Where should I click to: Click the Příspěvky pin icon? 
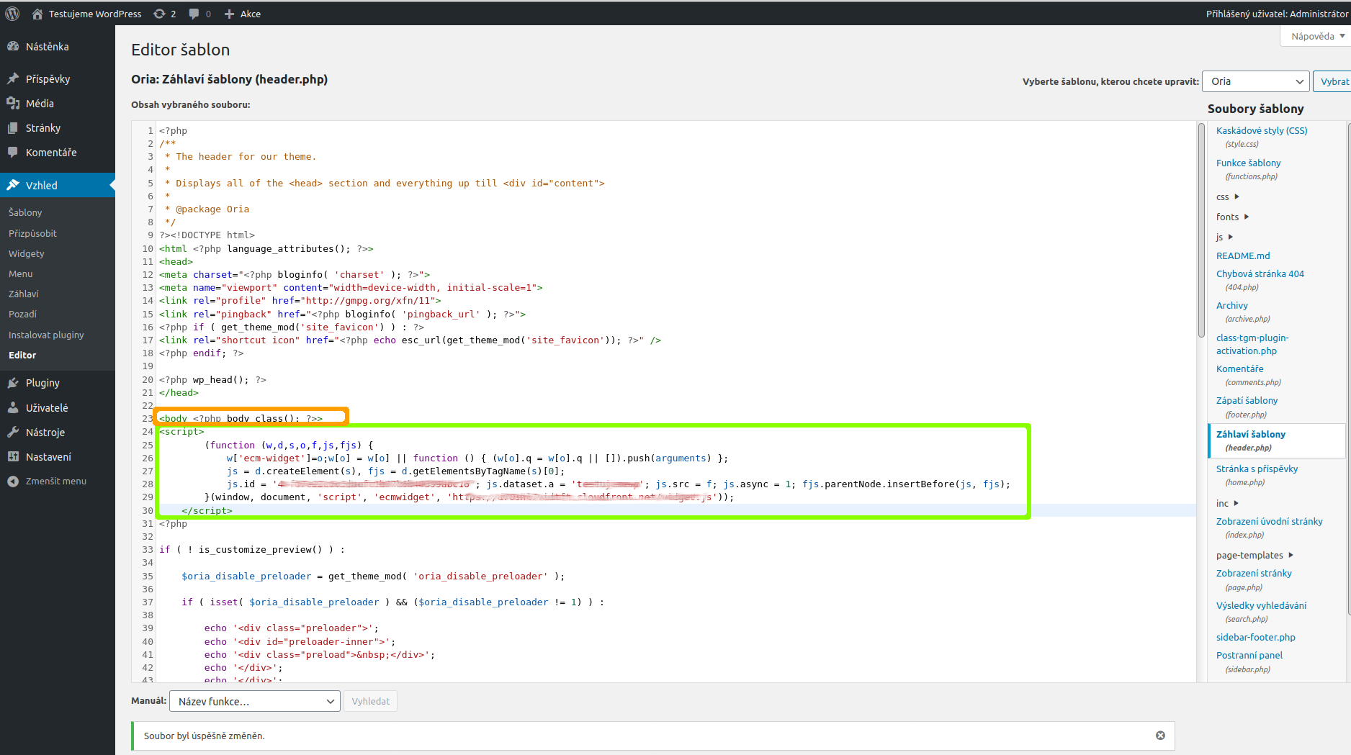13,78
